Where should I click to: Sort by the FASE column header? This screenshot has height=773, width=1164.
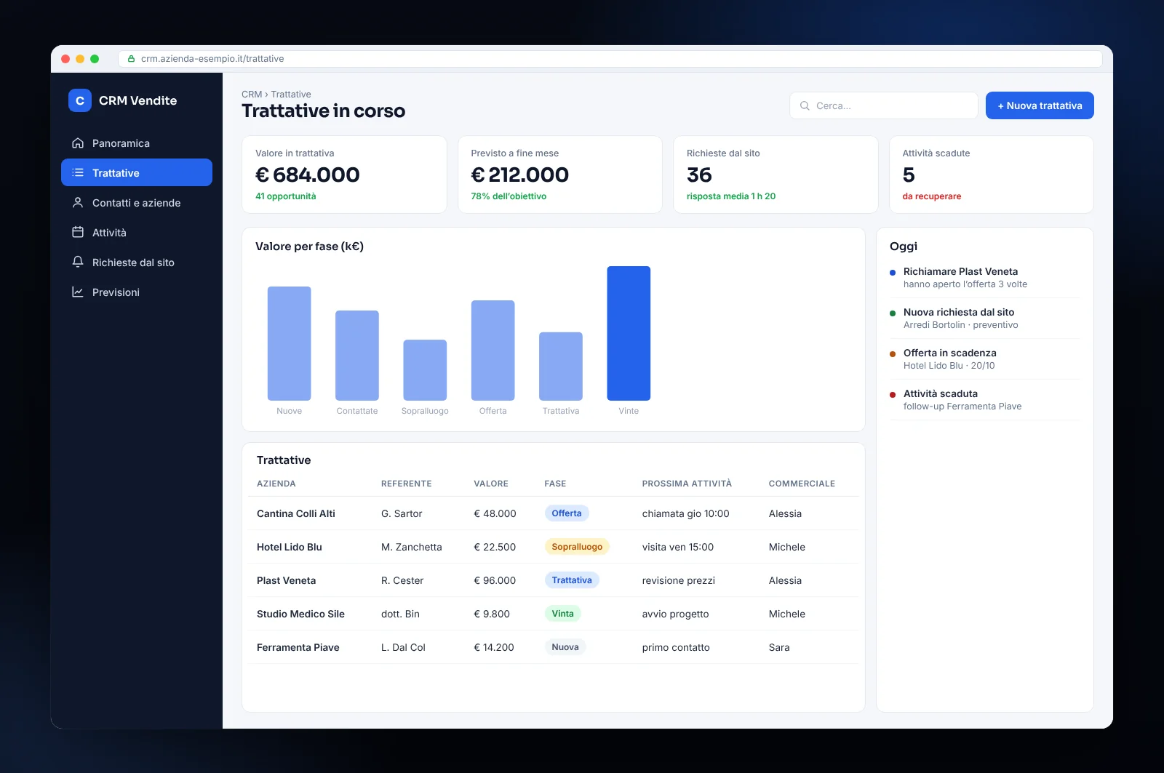tap(555, 484)
